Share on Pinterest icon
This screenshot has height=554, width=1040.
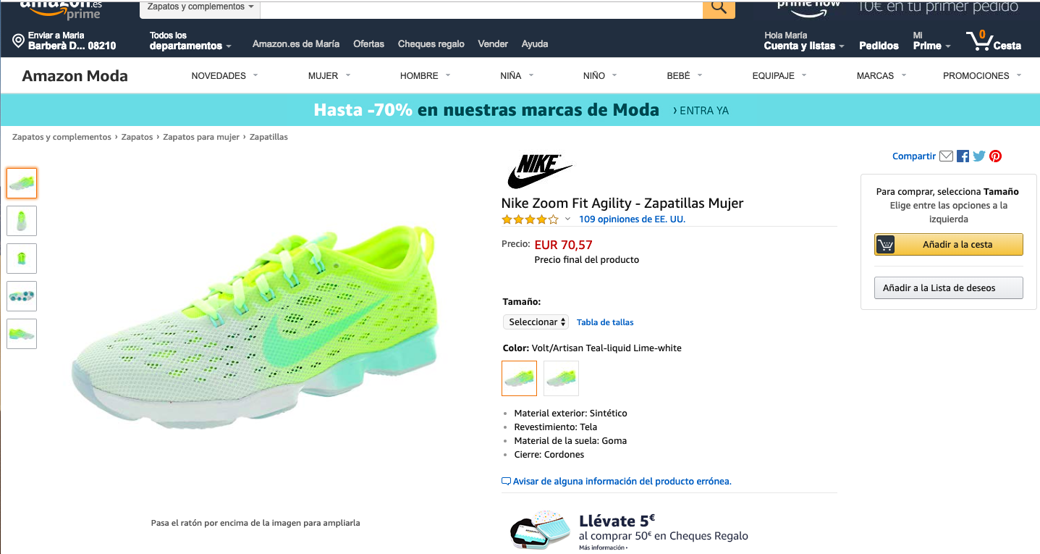point(996,156)
